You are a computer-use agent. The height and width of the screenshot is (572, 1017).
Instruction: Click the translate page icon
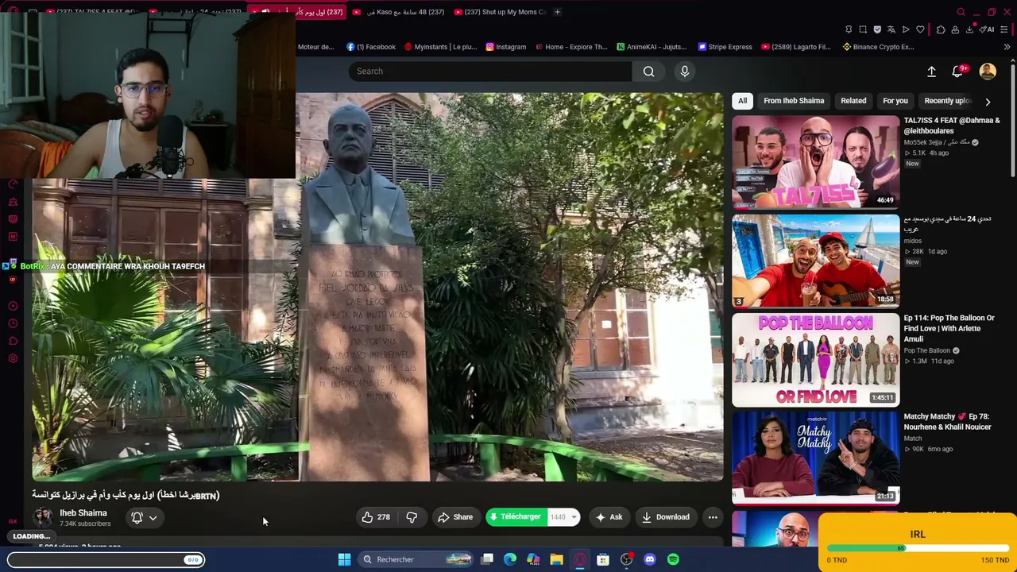[x=891, y=29]
